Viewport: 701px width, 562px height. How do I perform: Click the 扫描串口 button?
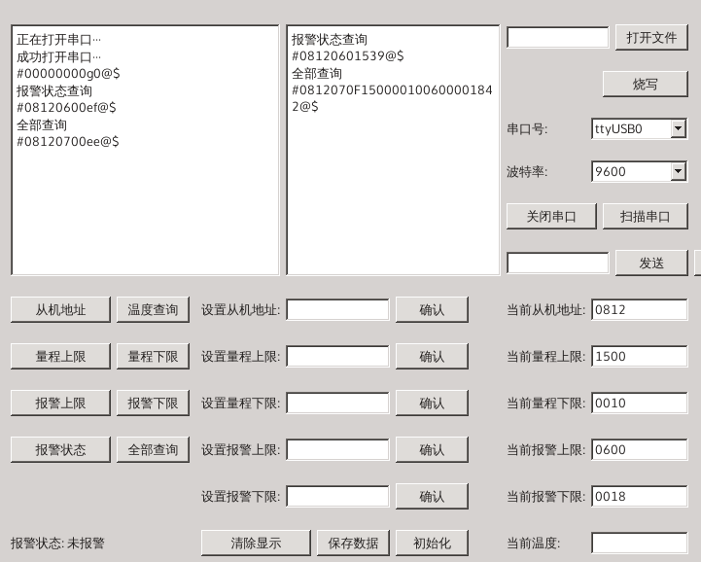pyautogui.click(x=646, y=217)
